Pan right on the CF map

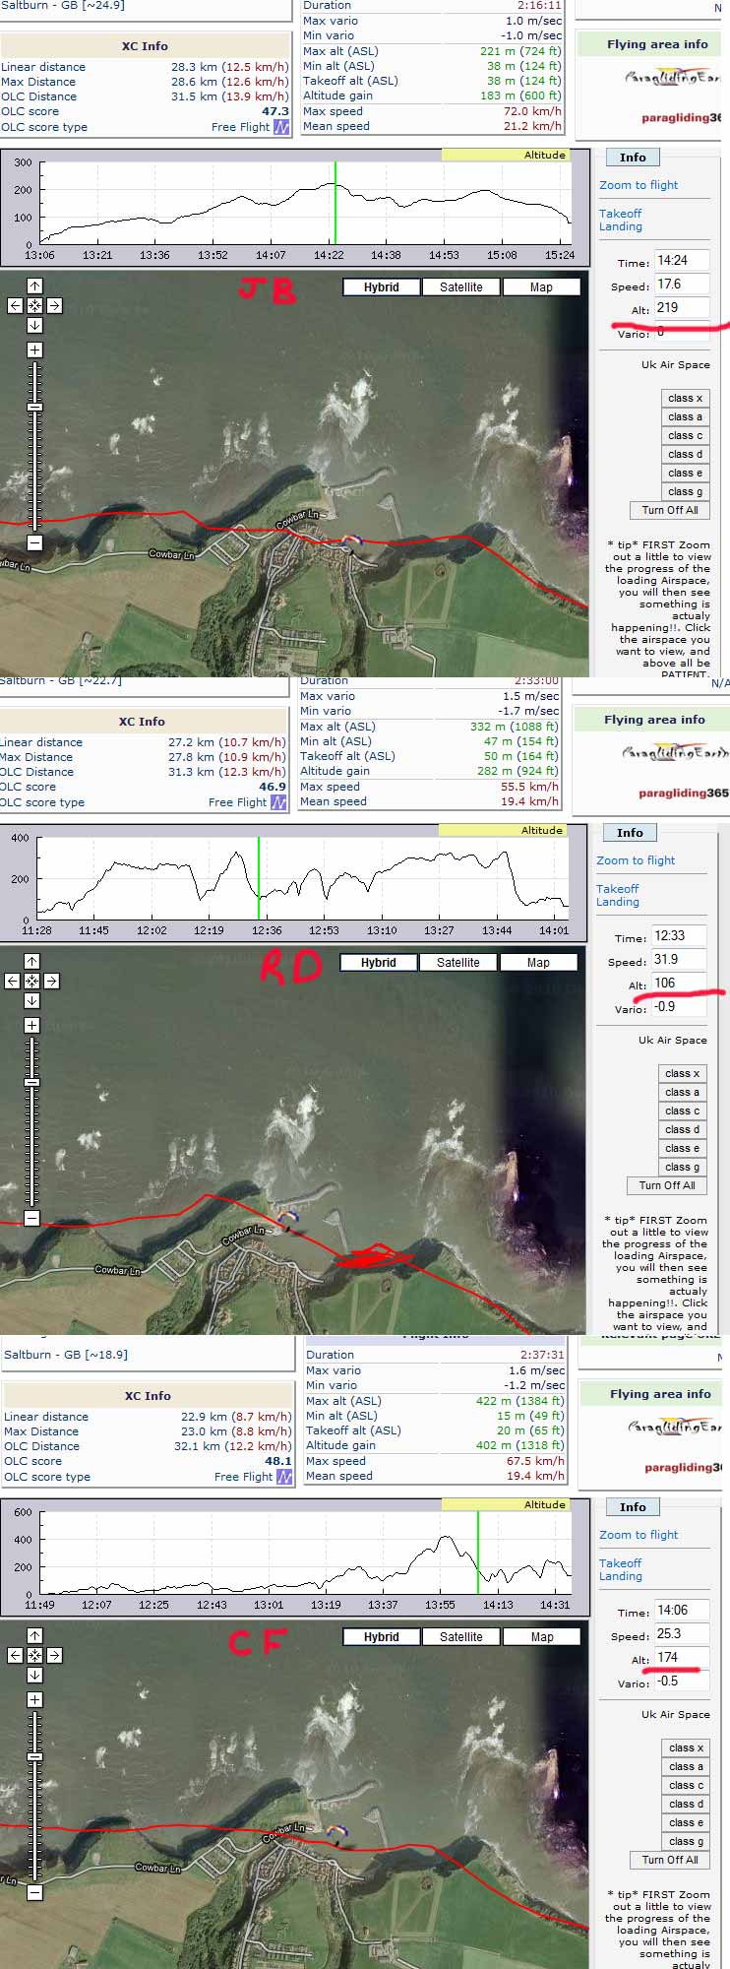(54, 1656)
